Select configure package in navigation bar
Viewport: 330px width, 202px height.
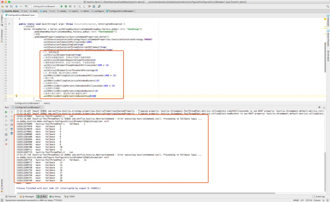coord(97,11)
